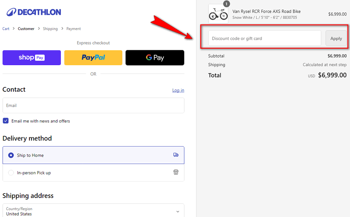Screen dimensions: 350x217
Task: Pay with Shop Pay
Action: tap(31, 58)
